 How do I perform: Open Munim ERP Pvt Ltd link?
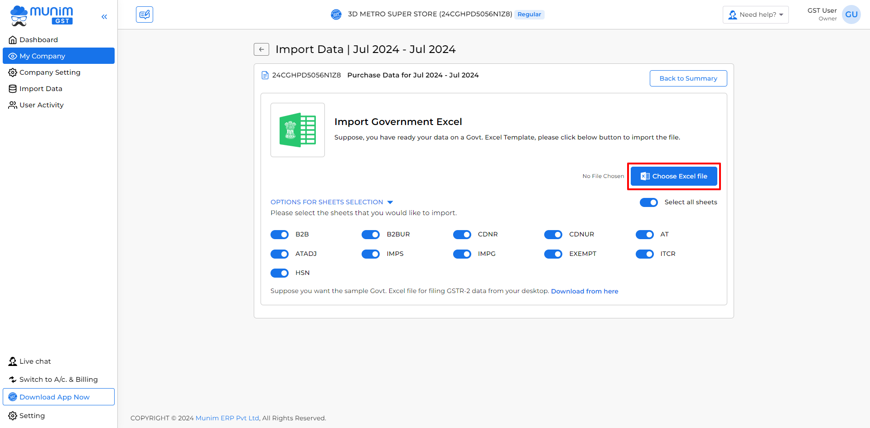click(227, 418)
